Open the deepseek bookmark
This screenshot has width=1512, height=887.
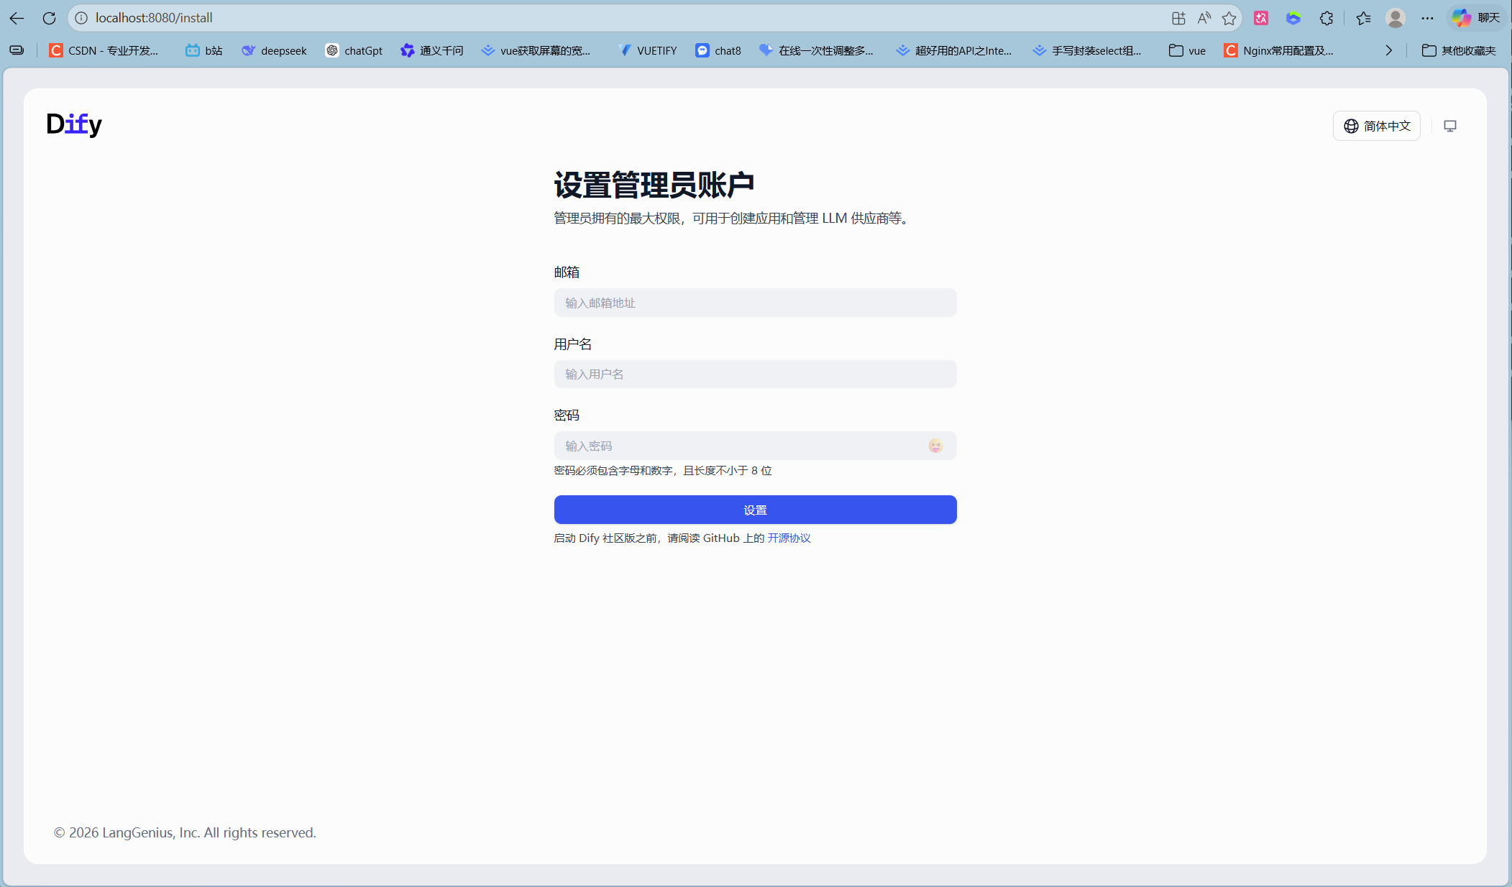(274, 50)
